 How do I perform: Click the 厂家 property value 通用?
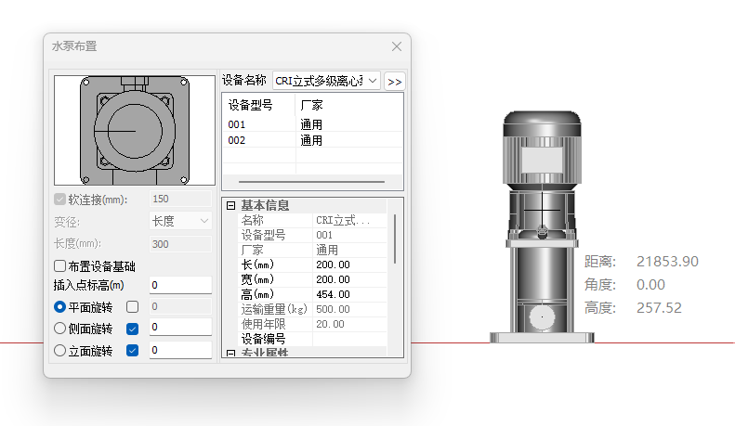(349, 250)
